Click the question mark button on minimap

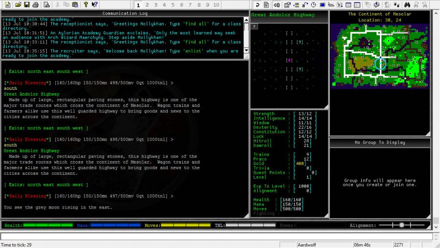click(254, 26)
